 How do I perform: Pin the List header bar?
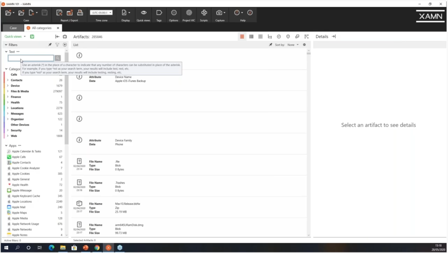tap(270, 45)
